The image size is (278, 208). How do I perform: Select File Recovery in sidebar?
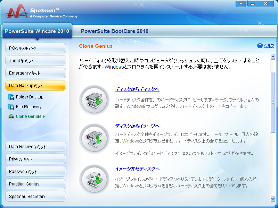[x=28, y=107]
